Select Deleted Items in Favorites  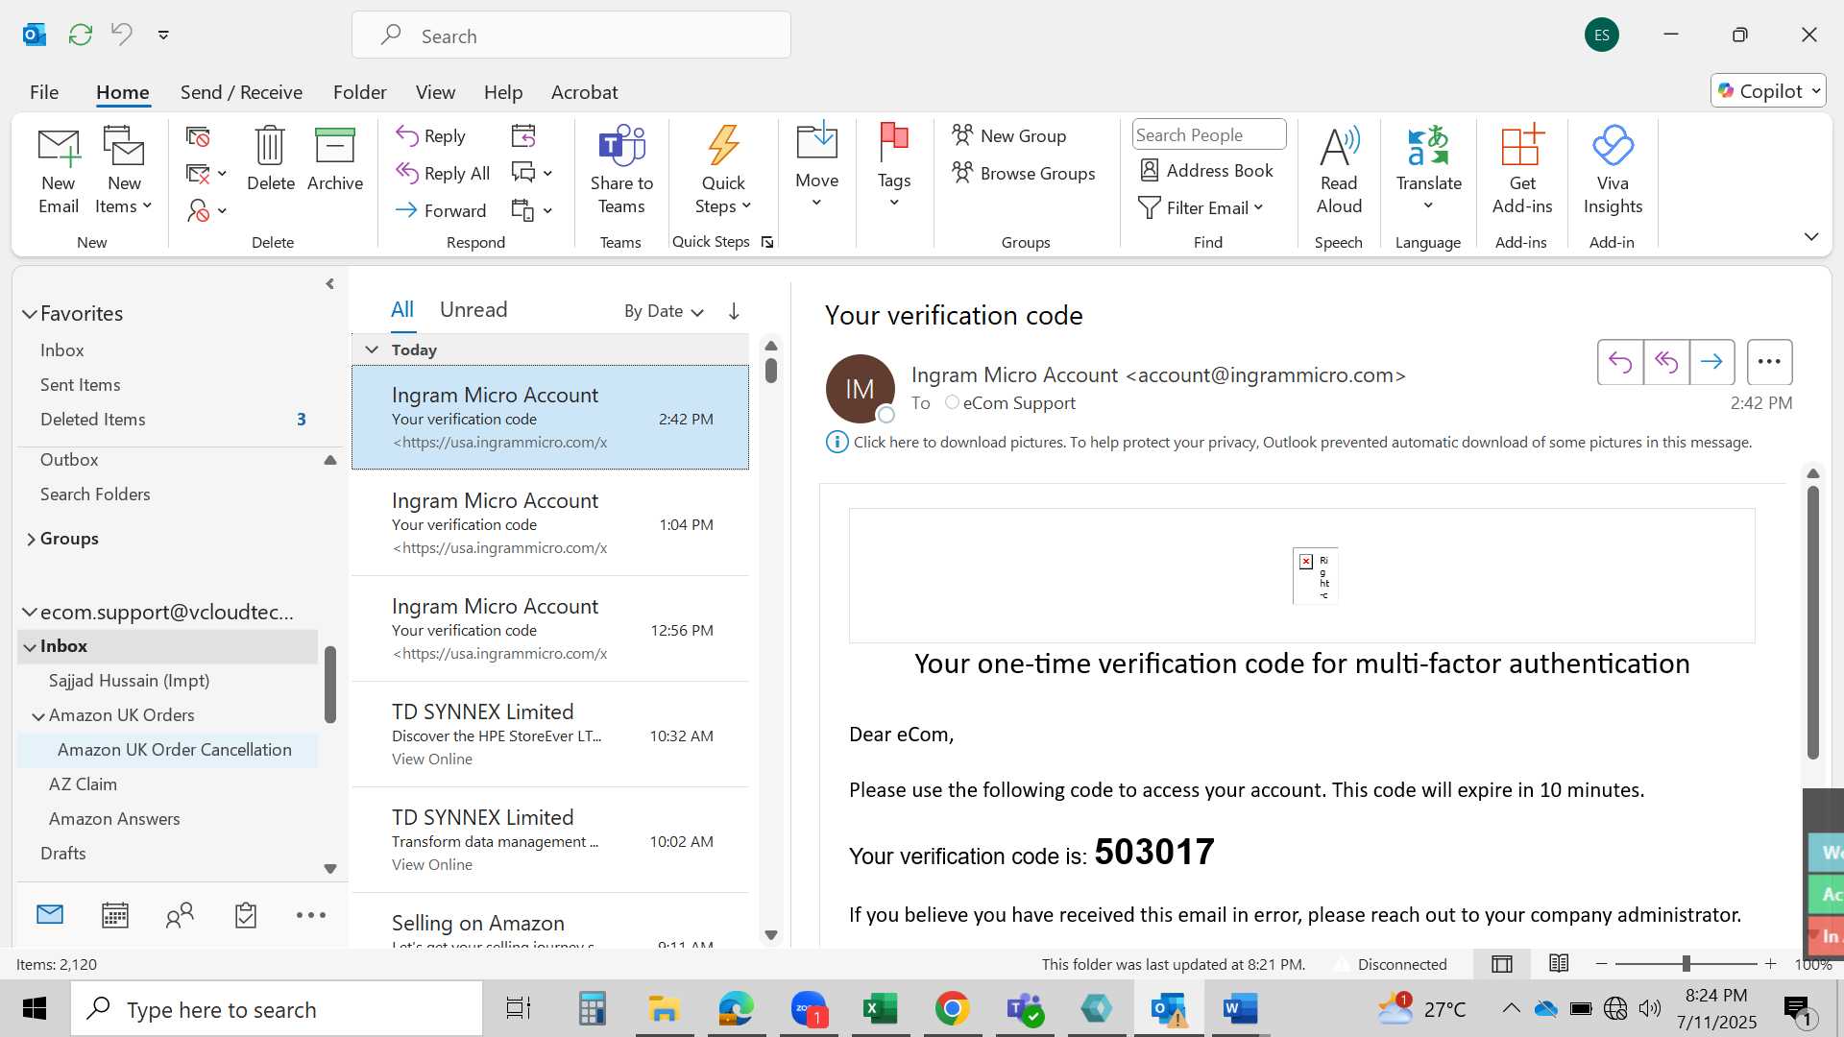[x=93, y=420]
